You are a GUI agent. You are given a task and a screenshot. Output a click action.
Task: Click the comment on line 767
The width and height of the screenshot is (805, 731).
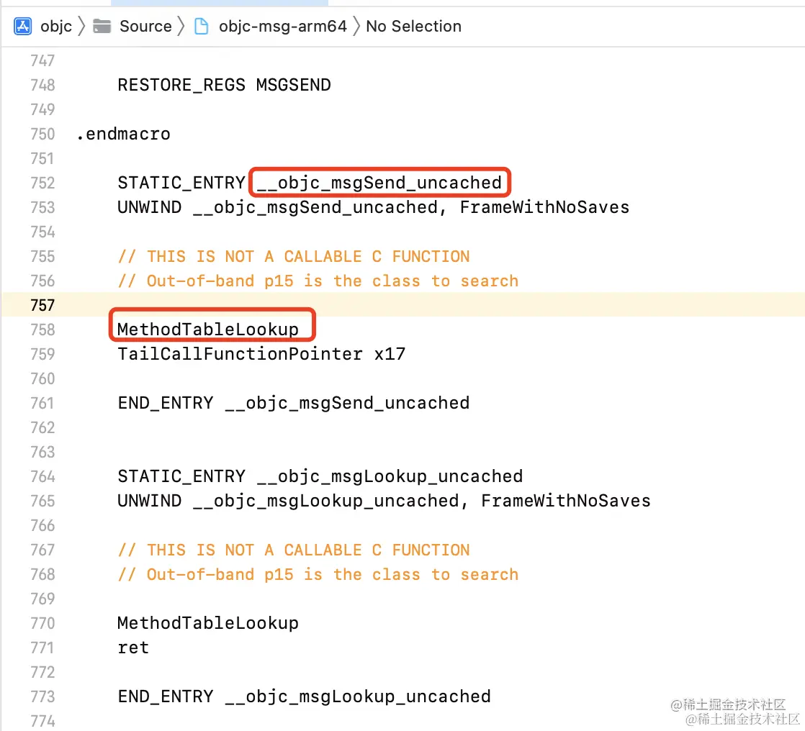tap(294, 550)
